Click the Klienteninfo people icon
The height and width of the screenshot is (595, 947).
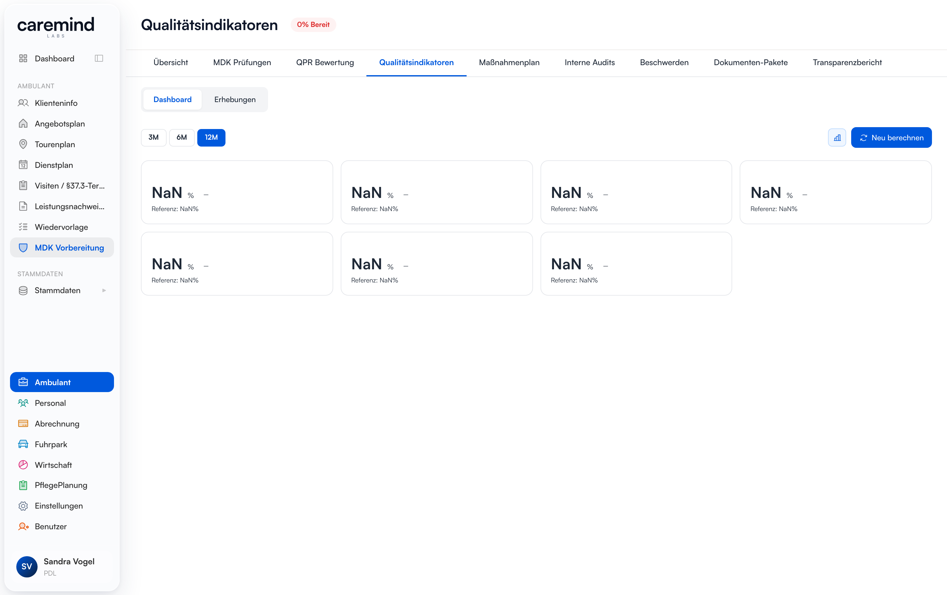23,103
